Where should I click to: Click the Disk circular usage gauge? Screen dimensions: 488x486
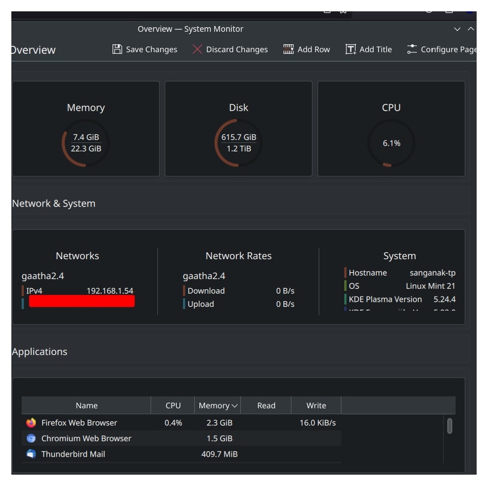coord(239,143)
